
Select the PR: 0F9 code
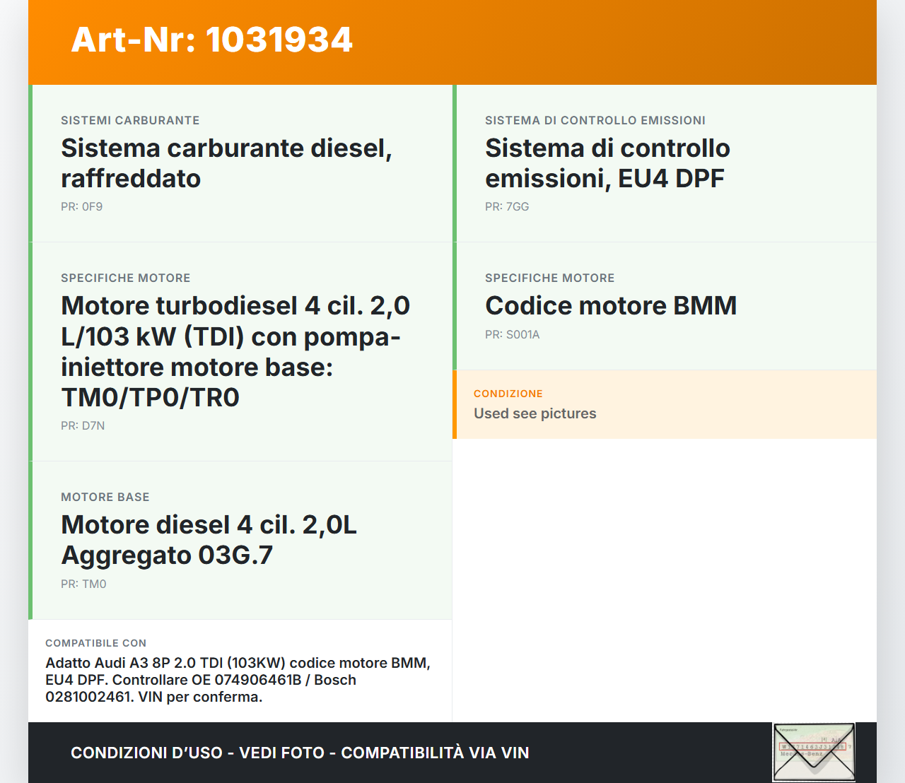[81, 207]
